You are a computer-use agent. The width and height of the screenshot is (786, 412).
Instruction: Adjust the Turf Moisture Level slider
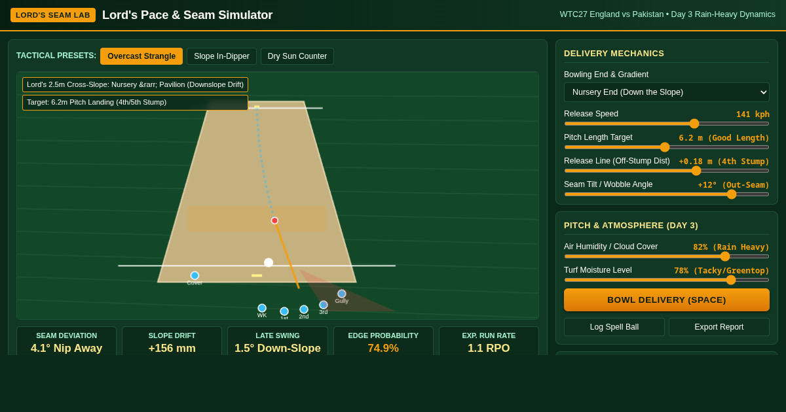(x=667, y=280)
